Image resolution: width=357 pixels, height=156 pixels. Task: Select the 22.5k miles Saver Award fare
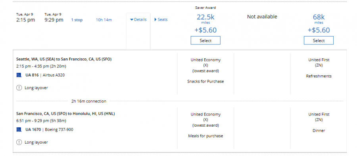click(x=205, y=40)
